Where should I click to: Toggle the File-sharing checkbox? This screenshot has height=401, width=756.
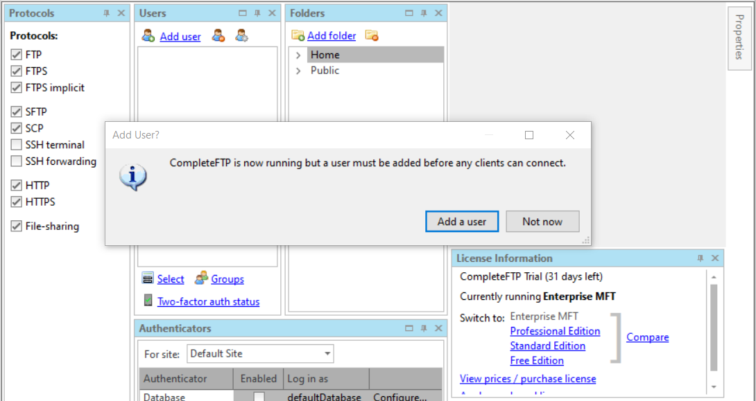coord(17,226)
